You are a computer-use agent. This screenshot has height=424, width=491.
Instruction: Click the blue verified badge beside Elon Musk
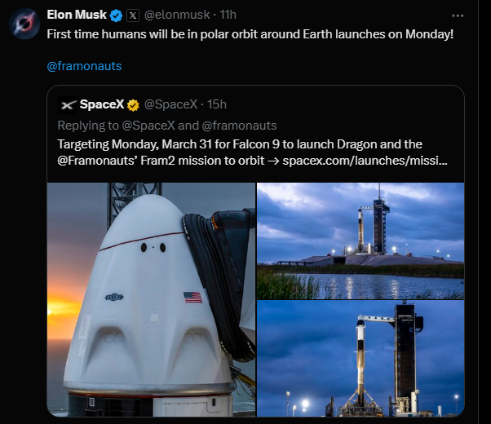pyautogui.click(x=117, y=15)
